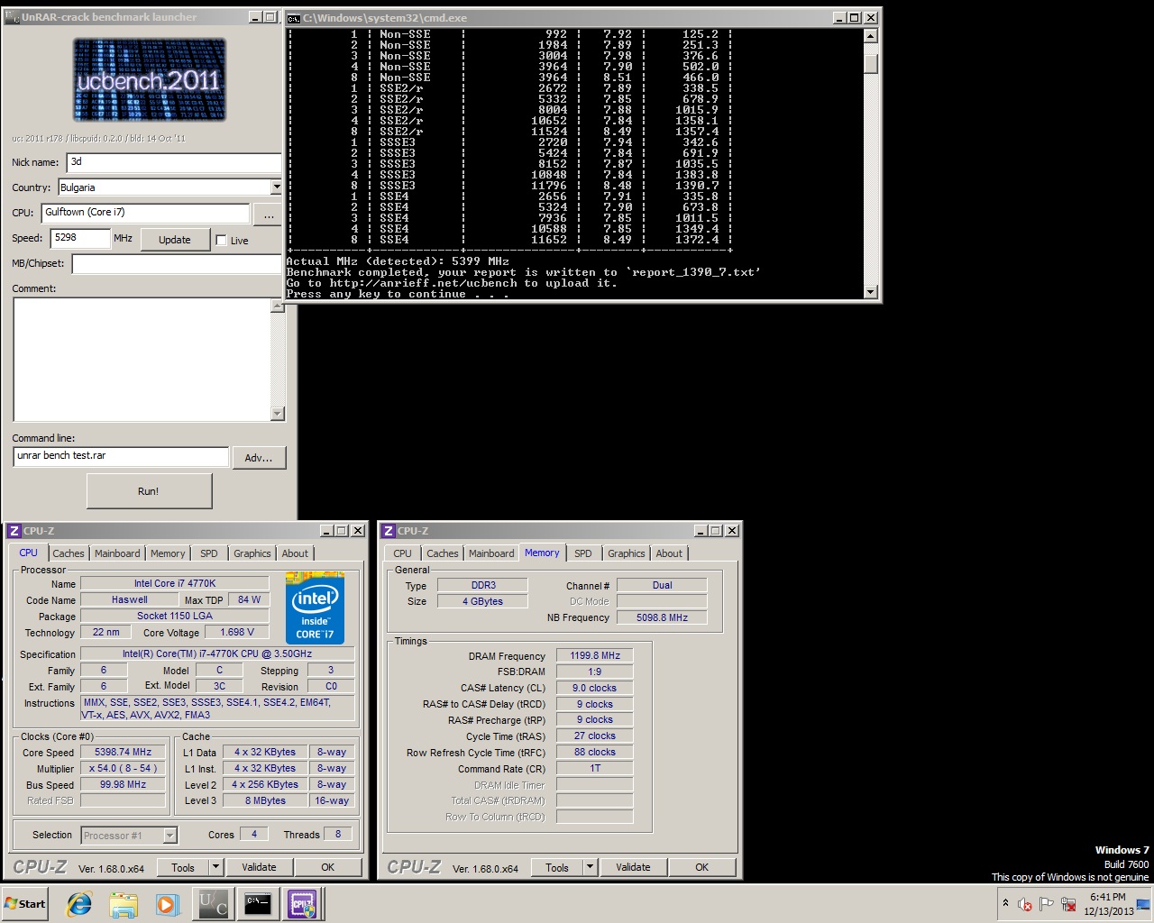Open About tab in right CPU-Z
Image resolution: width=1154 pixels, height=923 pixels.
click(669, 553)
